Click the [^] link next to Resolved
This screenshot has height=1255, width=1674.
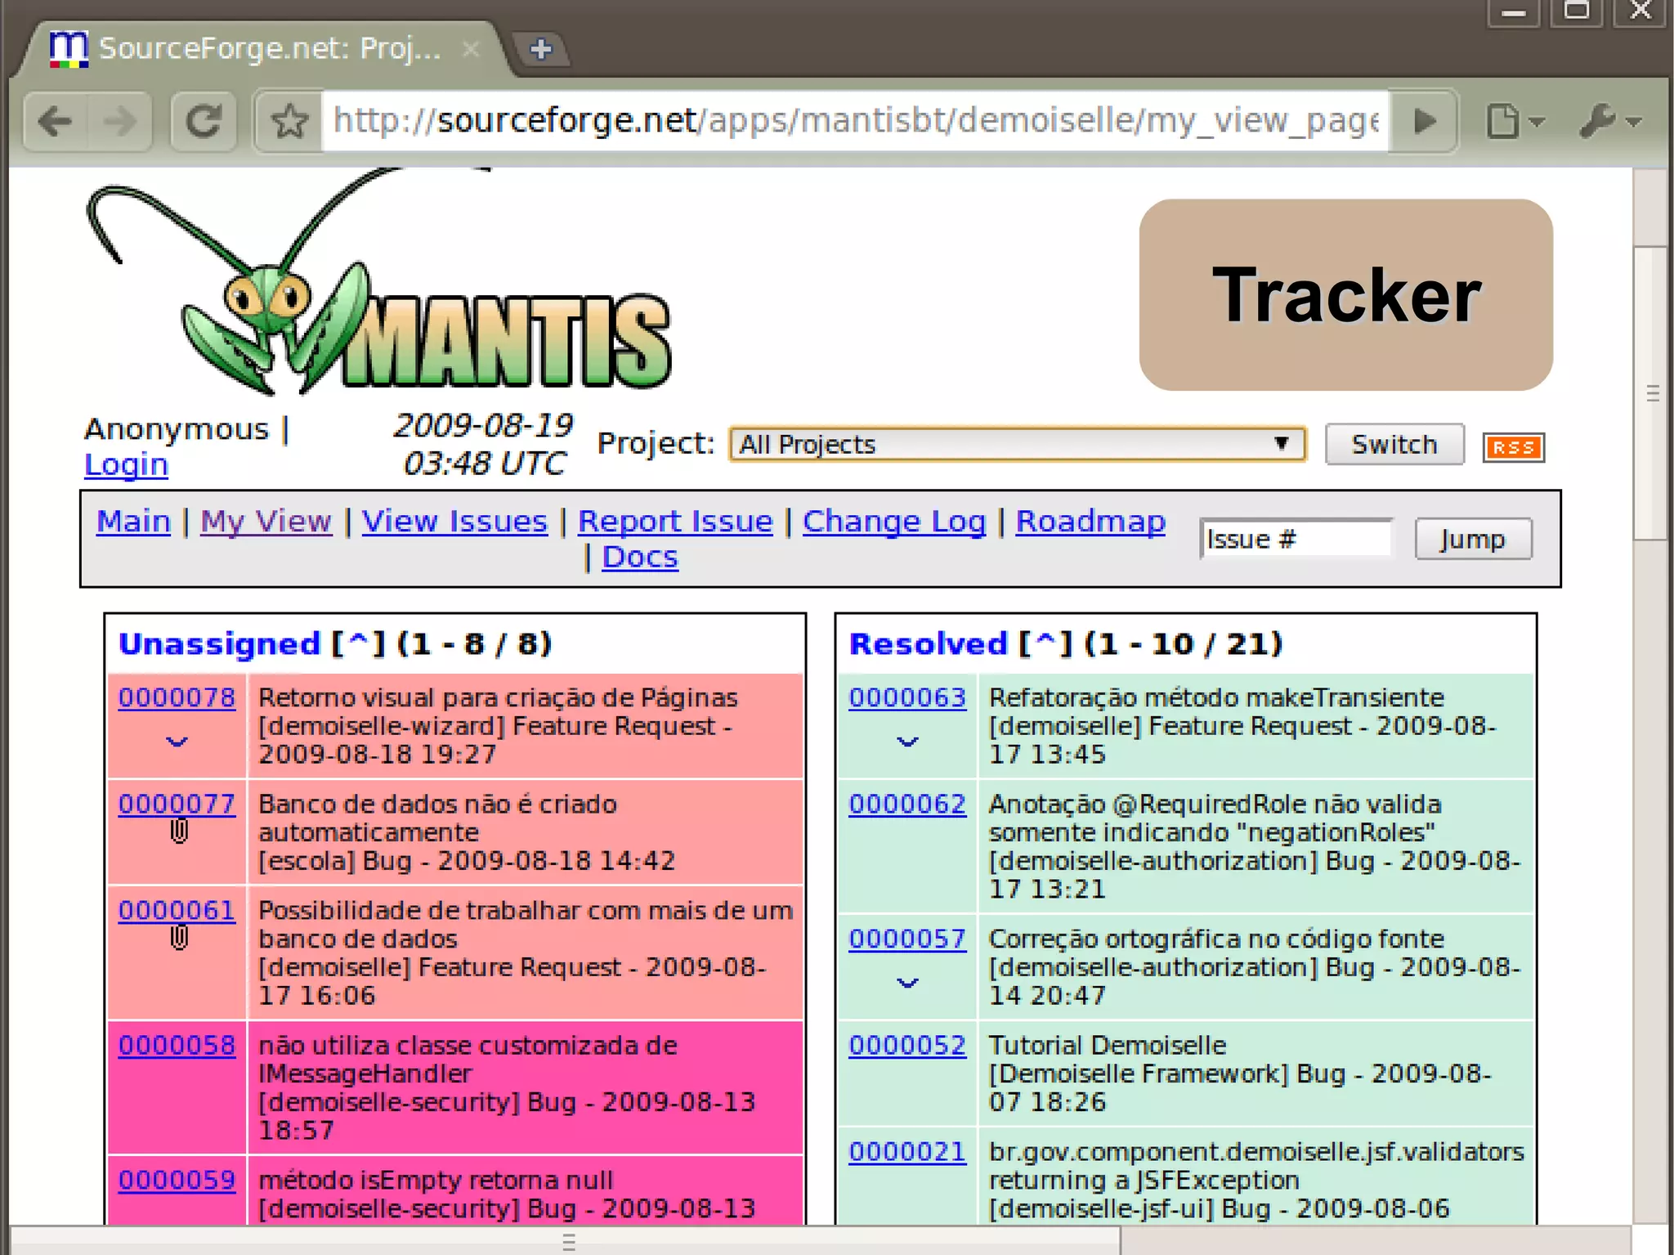point(1045,643)
